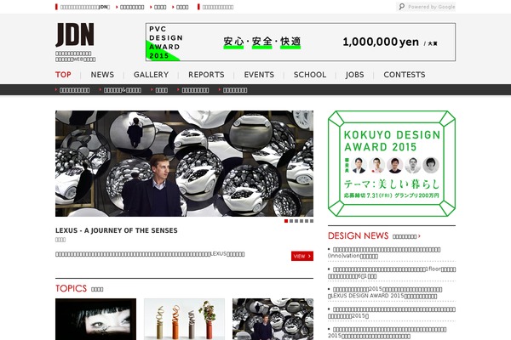Click the TOPICS section heading
This screenshot has width=511, height=340.
[x=71, y=289]
